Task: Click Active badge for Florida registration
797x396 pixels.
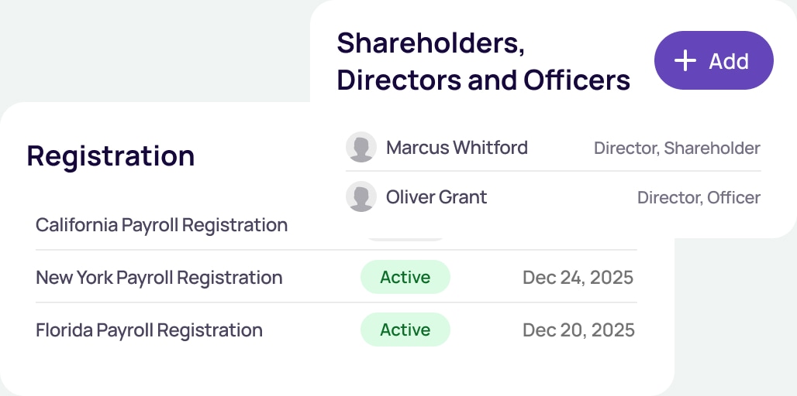Action: tap(405, 330)
